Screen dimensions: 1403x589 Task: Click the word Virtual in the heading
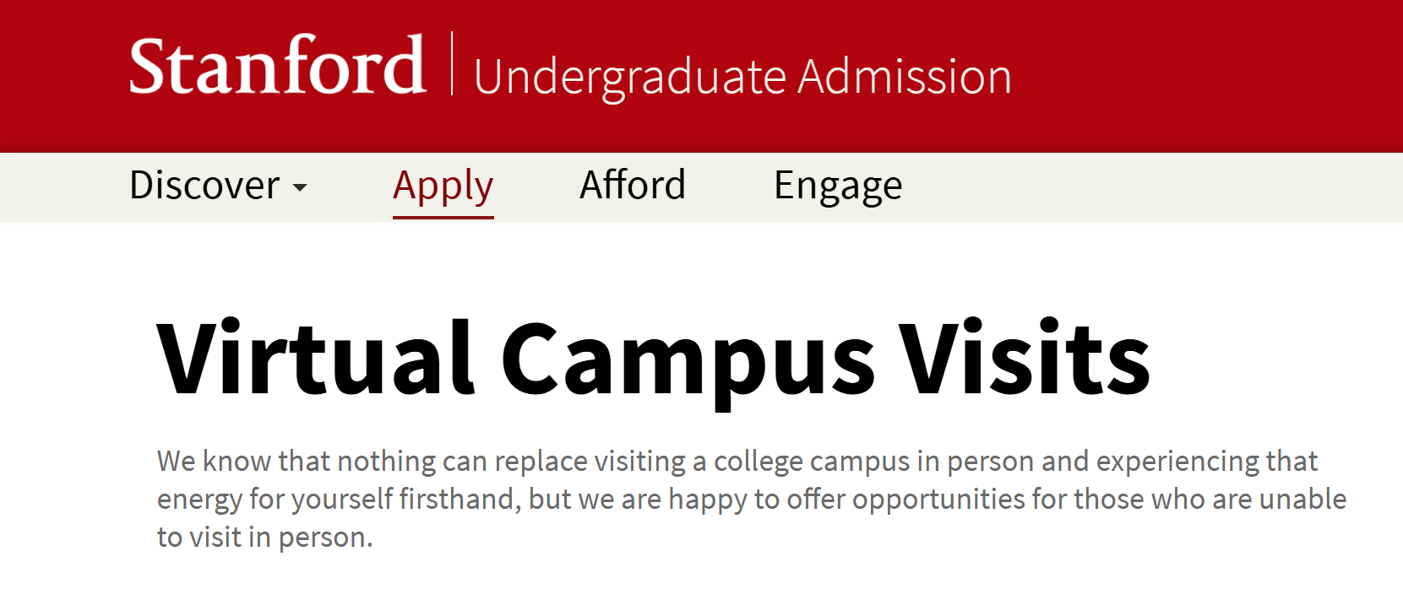coord(316,356)
